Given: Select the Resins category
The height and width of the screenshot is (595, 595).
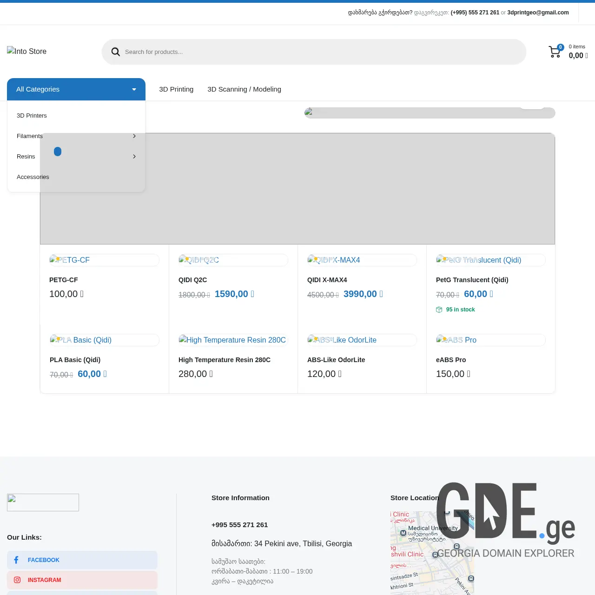Looking at the screenshot, I should click(26, 156).
